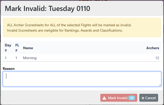The height and width of the screenshot is (105, 164).
Task: Click the Archers count 12 in the table row
Action: [157, 58]
